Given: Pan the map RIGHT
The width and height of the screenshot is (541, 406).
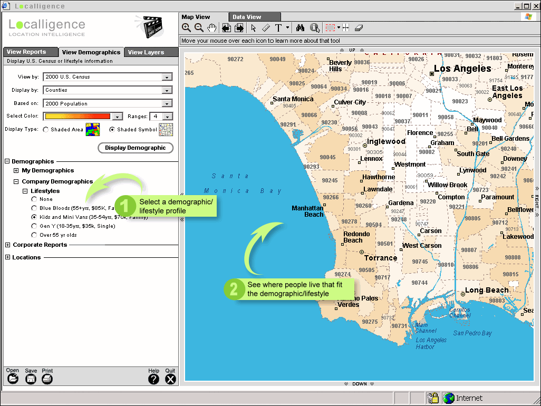Looking at the screenshot, I should pos(537,202).
